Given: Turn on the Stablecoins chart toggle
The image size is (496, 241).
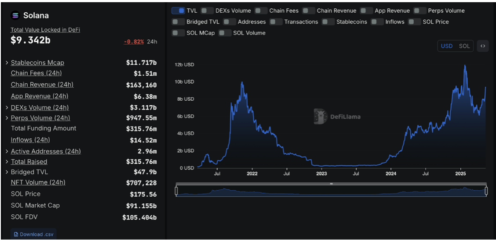Looking at the screenshot, I should (328, 22).
